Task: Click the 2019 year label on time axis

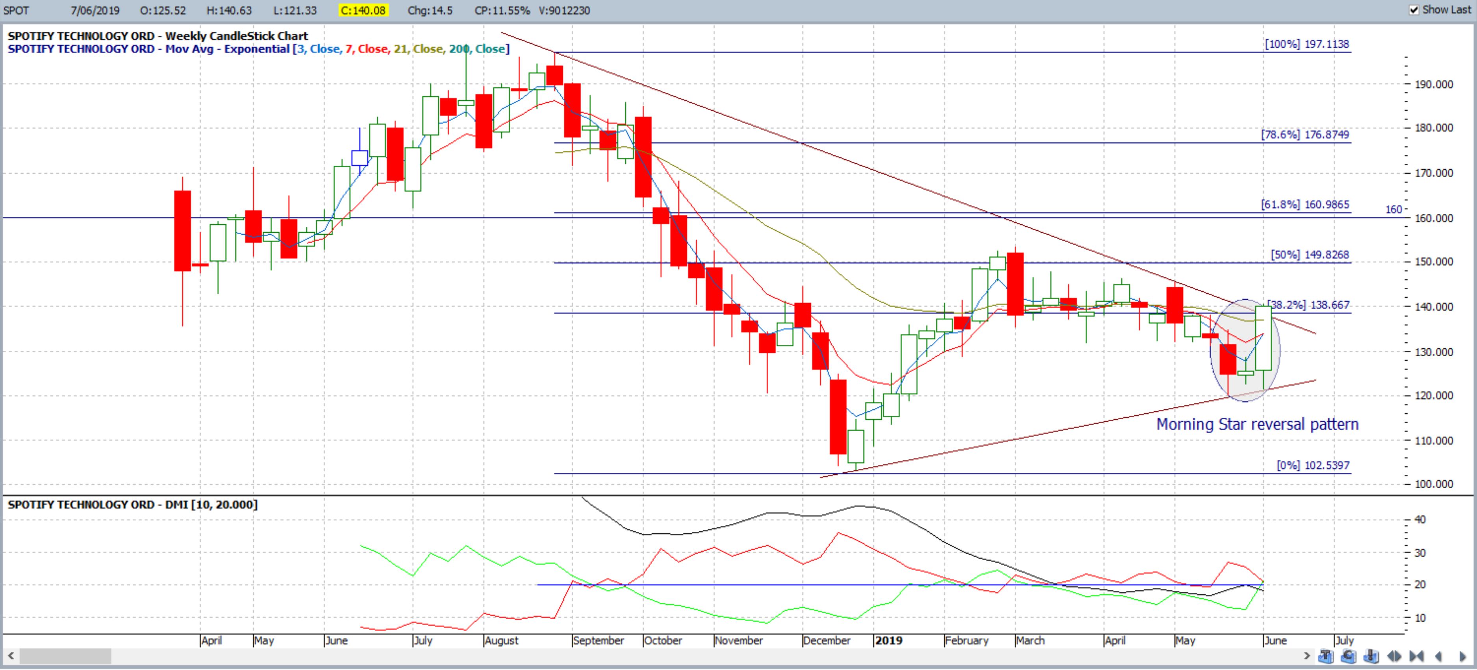Action: tap(889, 640)
